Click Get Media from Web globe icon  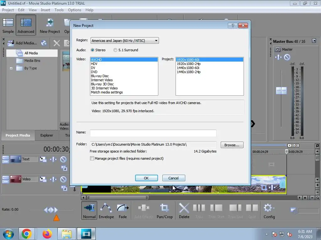click(x=44, y=43)
